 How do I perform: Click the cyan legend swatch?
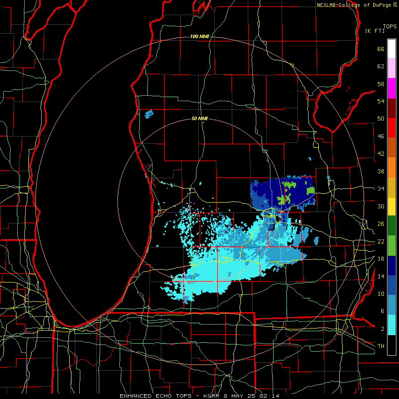pos(391,325)
